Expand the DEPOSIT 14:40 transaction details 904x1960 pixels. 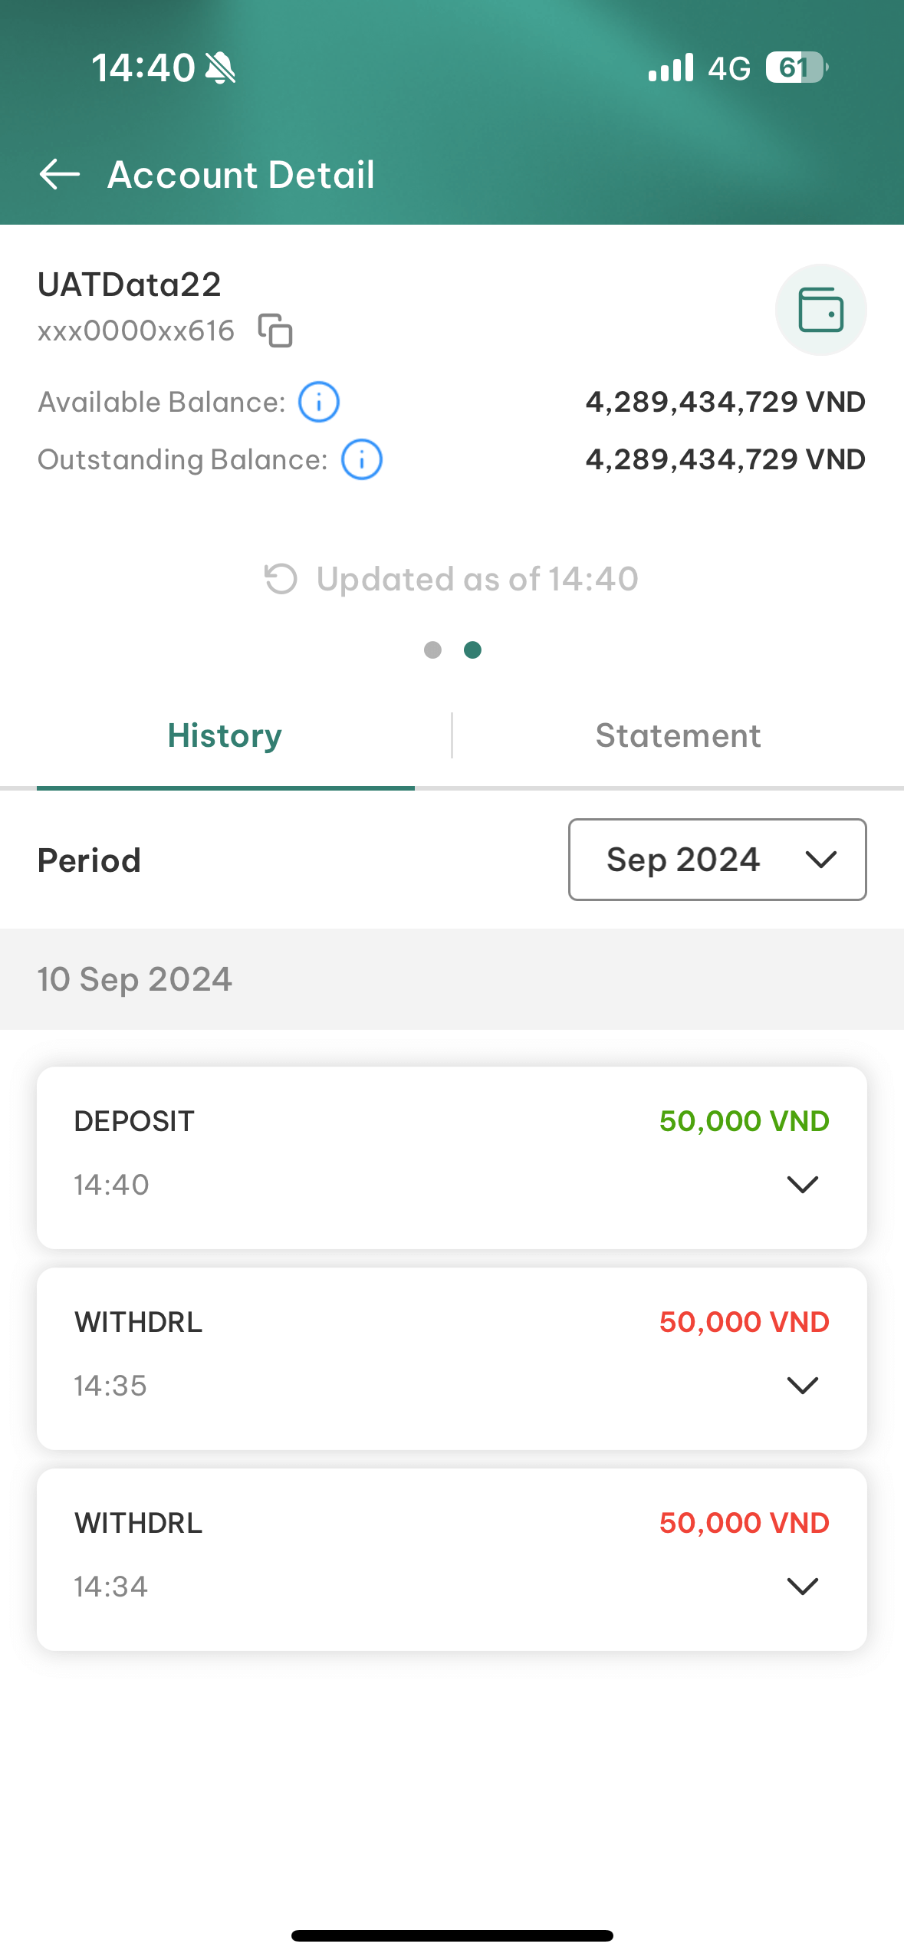802,1185
